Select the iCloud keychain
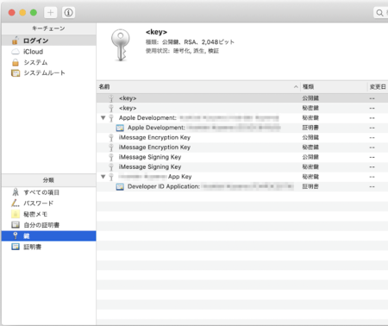388x326 pixels. click(x=48, y=52)
